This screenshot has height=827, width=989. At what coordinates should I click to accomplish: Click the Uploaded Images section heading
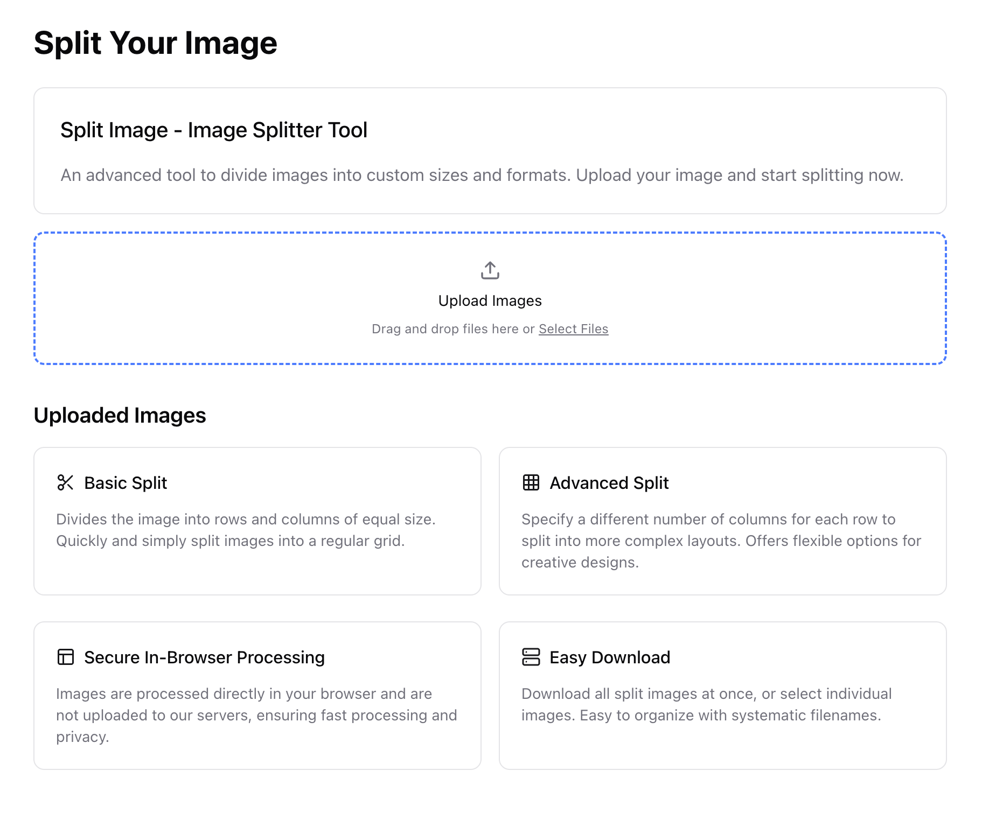tap(120, 415)
